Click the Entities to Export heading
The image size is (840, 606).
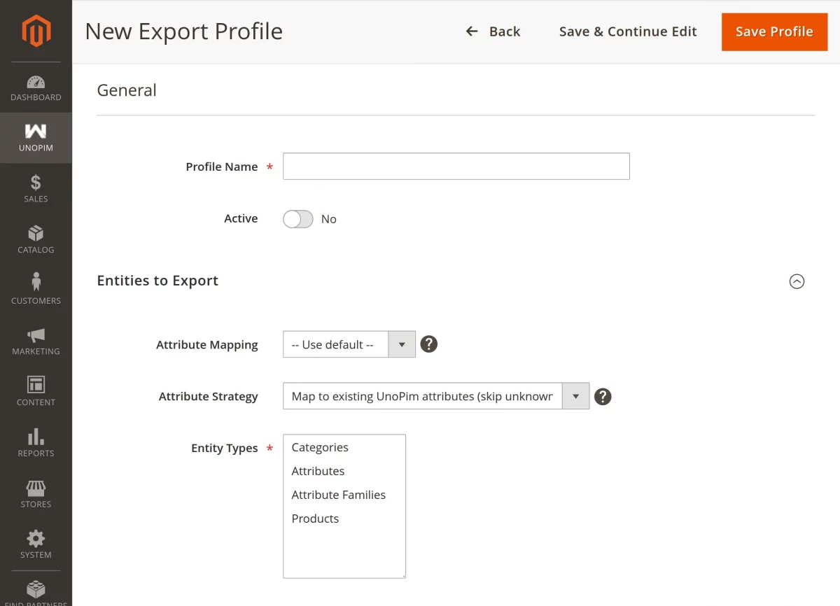[157, 281]
